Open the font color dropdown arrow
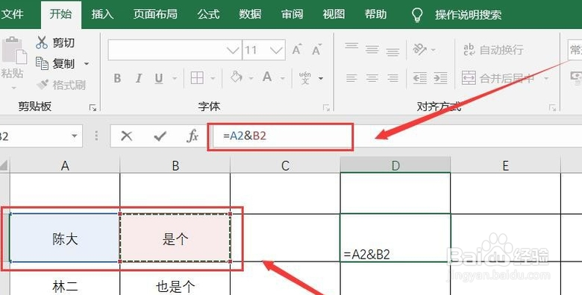The height and width of the screenshot is (295, 582). [283, 78]
